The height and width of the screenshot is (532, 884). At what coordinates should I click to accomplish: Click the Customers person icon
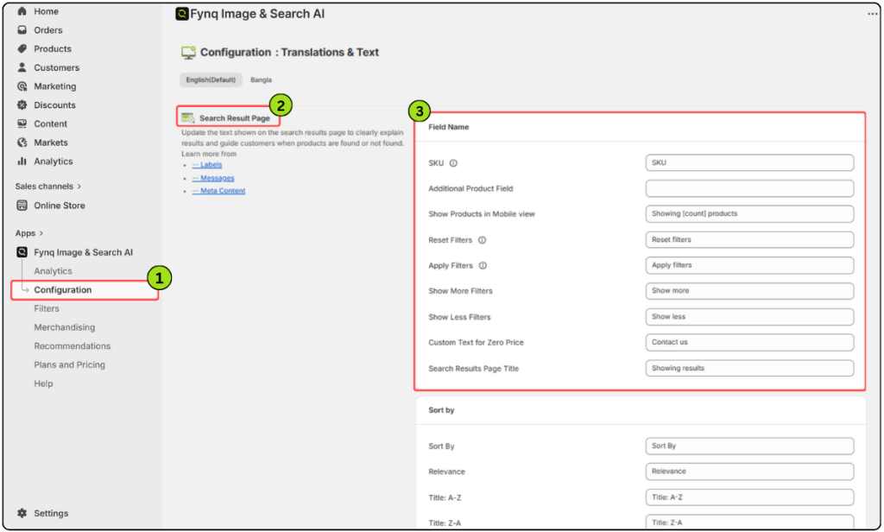[22, 67]
